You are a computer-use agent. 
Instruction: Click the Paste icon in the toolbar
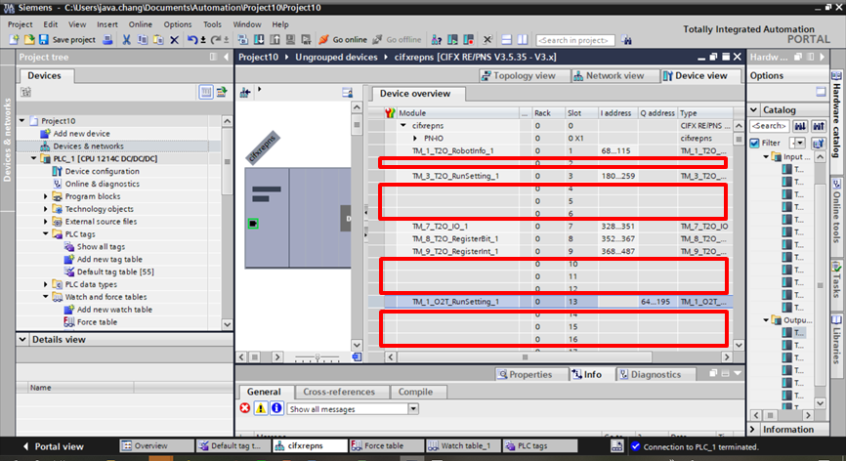(158, 39)
